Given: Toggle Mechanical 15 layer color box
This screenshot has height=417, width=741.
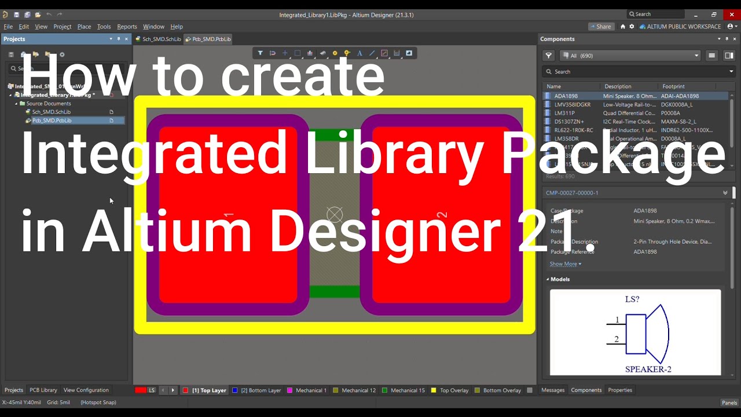Looking at the screenshot, I should [x=384, y=390].
